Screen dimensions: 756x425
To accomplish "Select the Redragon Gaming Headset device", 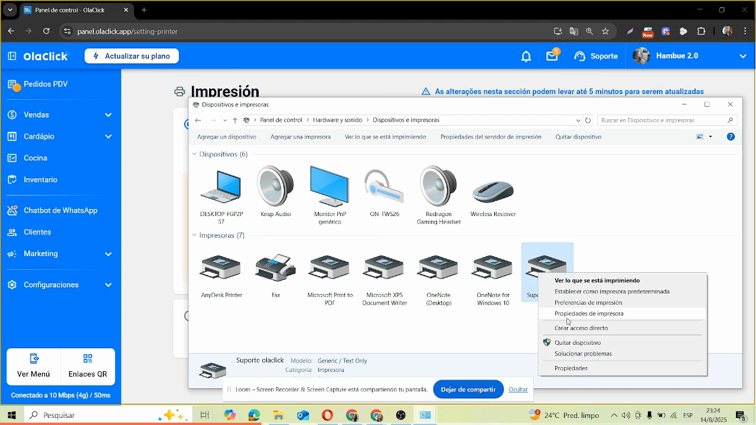I will 438,195.
